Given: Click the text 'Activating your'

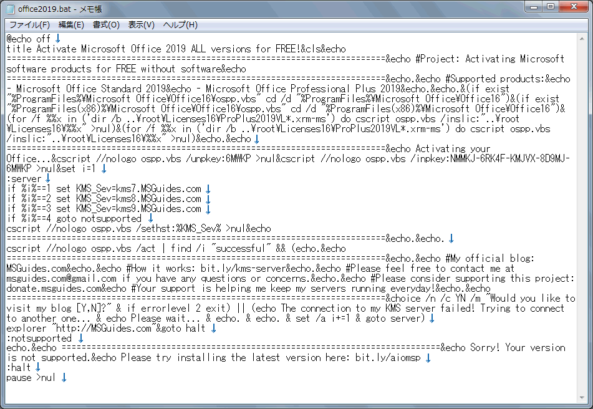Looking at the screenshot, I should (453, 148).
